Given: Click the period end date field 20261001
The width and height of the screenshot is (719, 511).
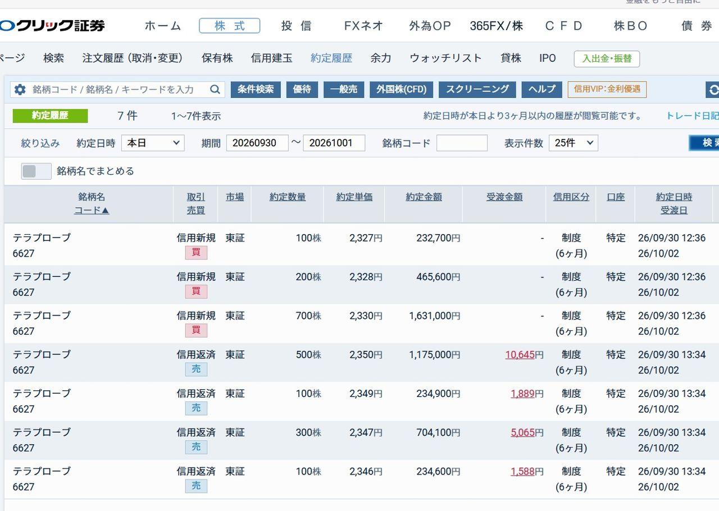Looking at the screenshot, I should coord(334,143).
